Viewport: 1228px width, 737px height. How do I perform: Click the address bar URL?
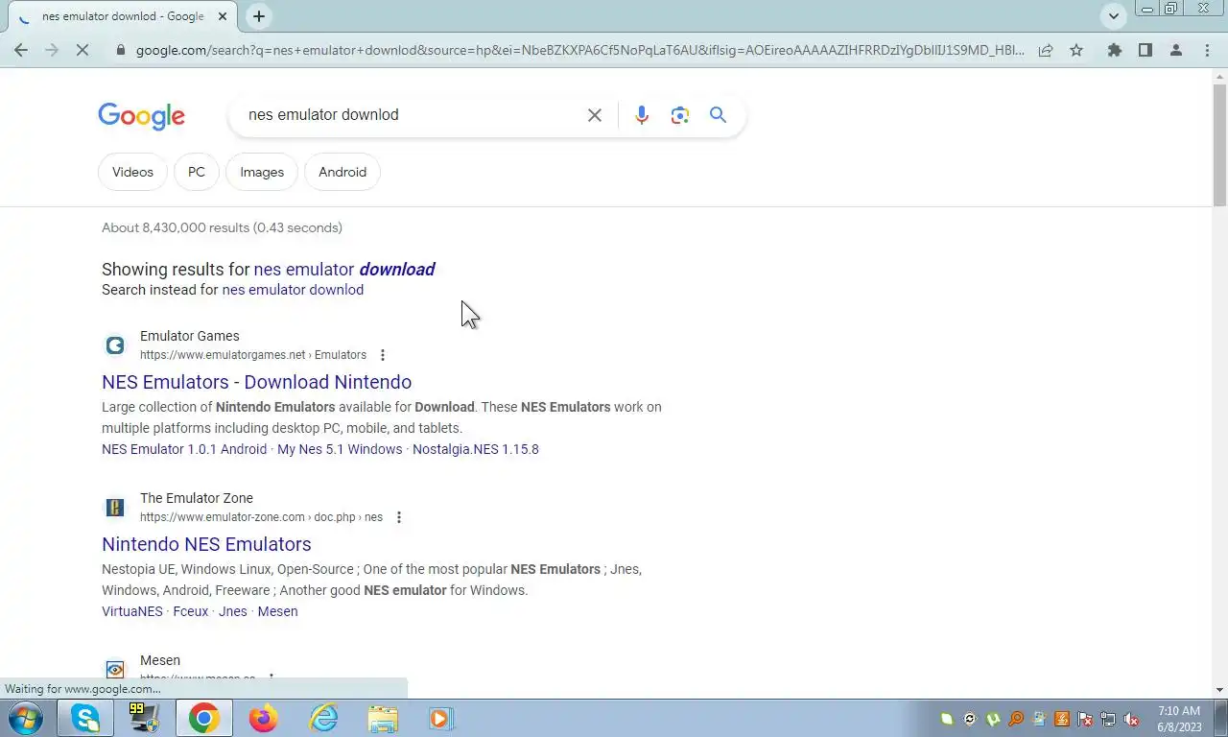(x=579, y=50)
